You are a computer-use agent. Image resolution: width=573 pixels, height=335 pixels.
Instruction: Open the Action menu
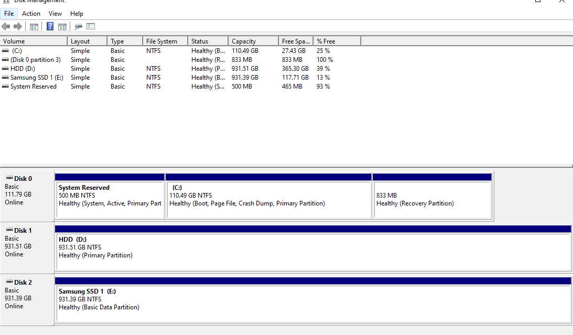click(x=31, y=13)
